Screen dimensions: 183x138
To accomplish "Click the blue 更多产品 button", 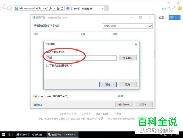I will point(175,17).
